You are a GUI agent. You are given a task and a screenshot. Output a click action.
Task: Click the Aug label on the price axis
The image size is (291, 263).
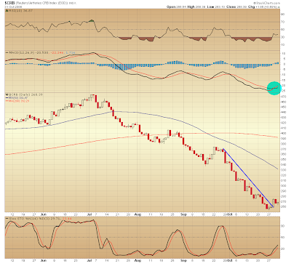pos(137,214)
